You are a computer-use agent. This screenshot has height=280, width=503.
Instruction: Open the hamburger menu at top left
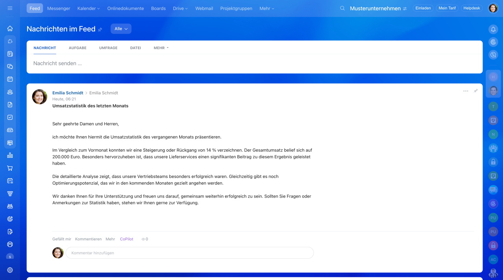pos(10,8)
